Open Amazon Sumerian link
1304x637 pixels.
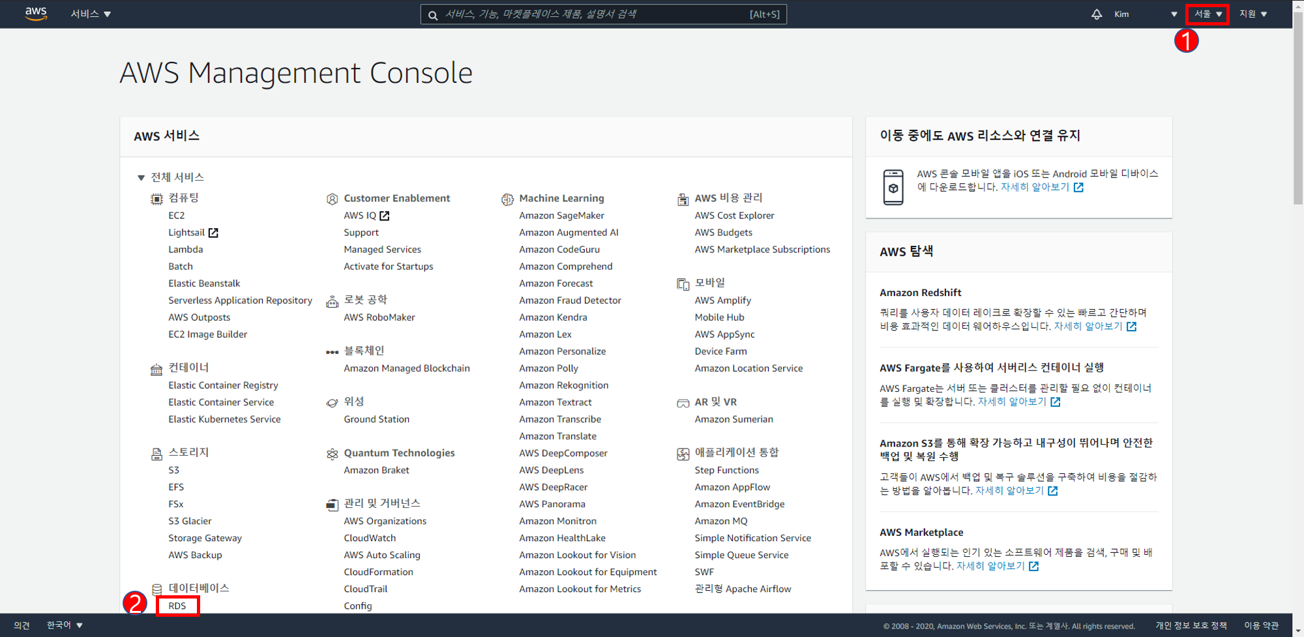(733, 419)
